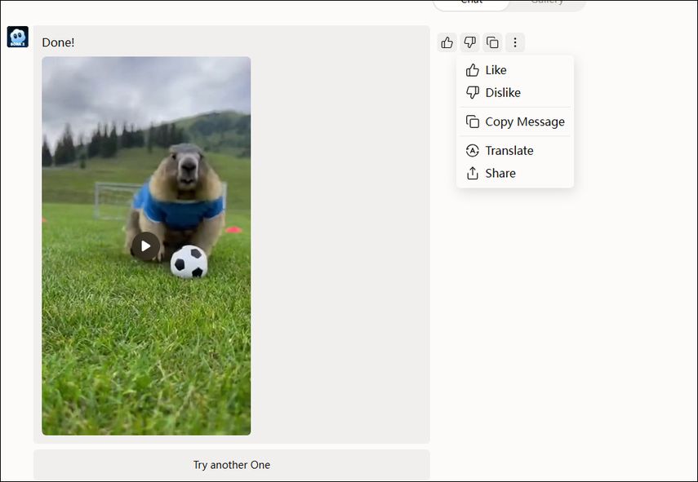Like the message using the thumbs-up icon
Screen dimensions: 698x482
click(x=447, y=42)
